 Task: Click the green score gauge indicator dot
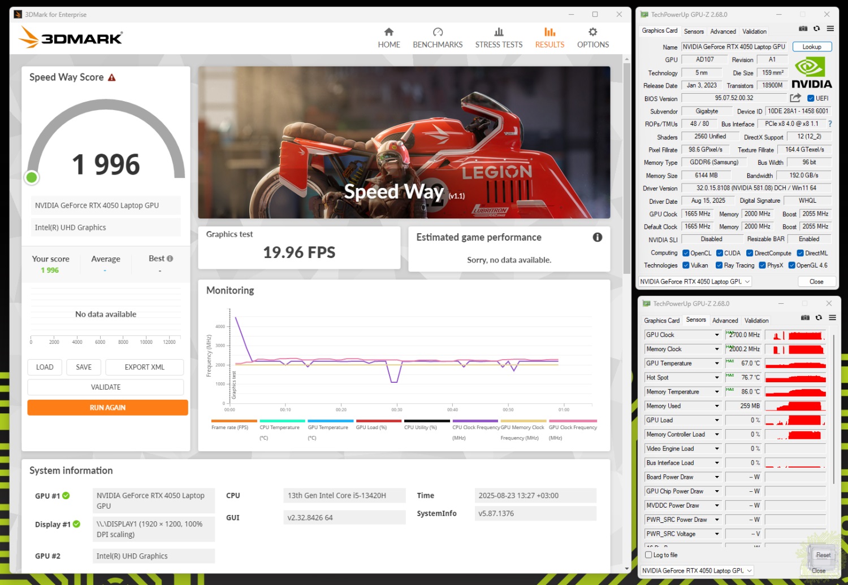[32, 177]
